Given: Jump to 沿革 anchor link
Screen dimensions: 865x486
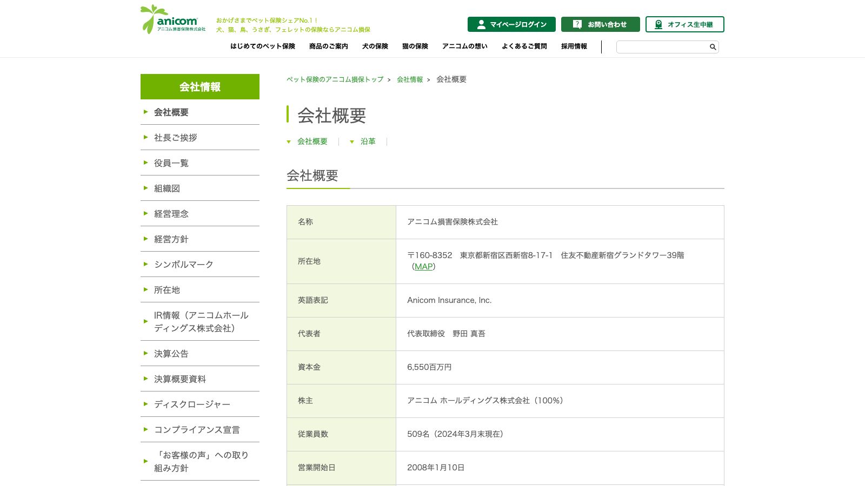Looking at the screenshot, I should click(x=368, y=141).
